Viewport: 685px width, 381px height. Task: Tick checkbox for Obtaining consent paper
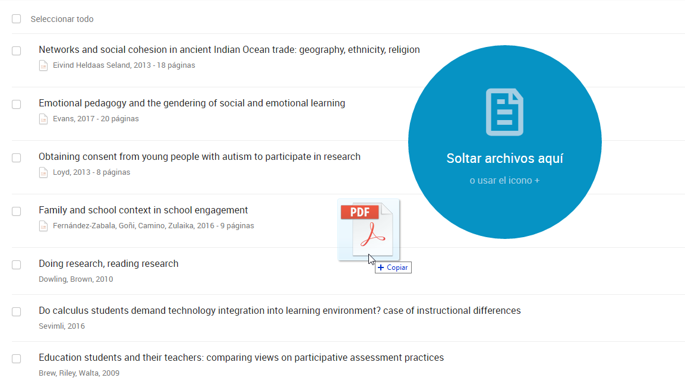pyautogui.click(x=17, y=158)
